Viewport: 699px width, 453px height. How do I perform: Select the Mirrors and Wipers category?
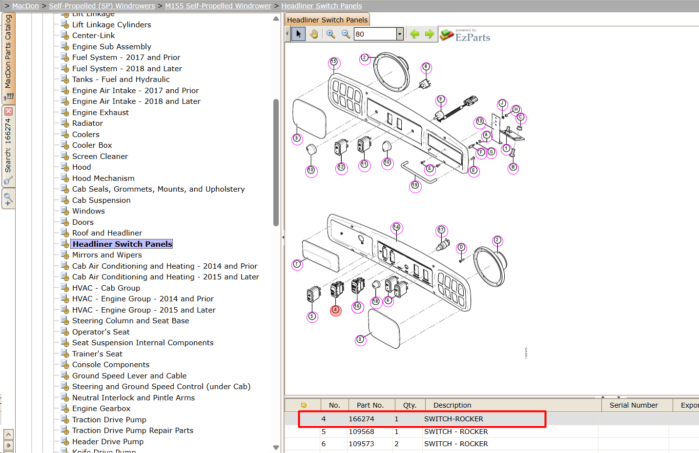coord(107,255)
